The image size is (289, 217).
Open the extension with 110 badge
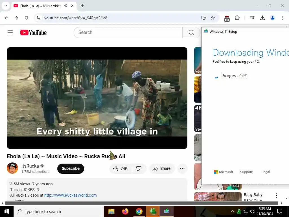227,18
